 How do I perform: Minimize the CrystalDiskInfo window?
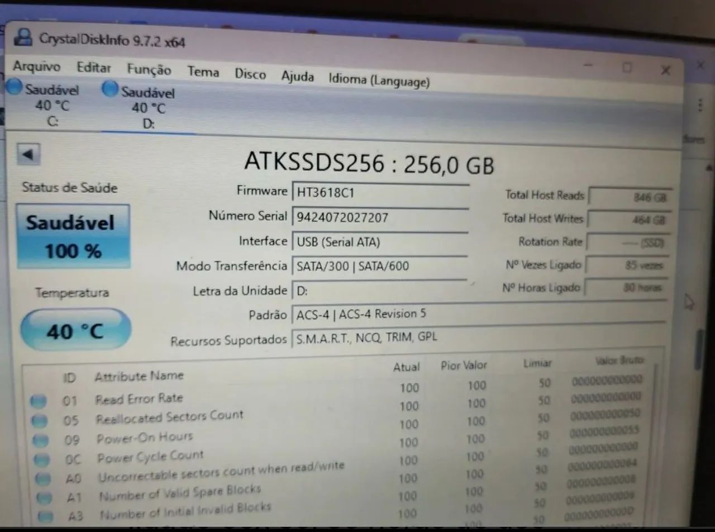pos(588,66)
